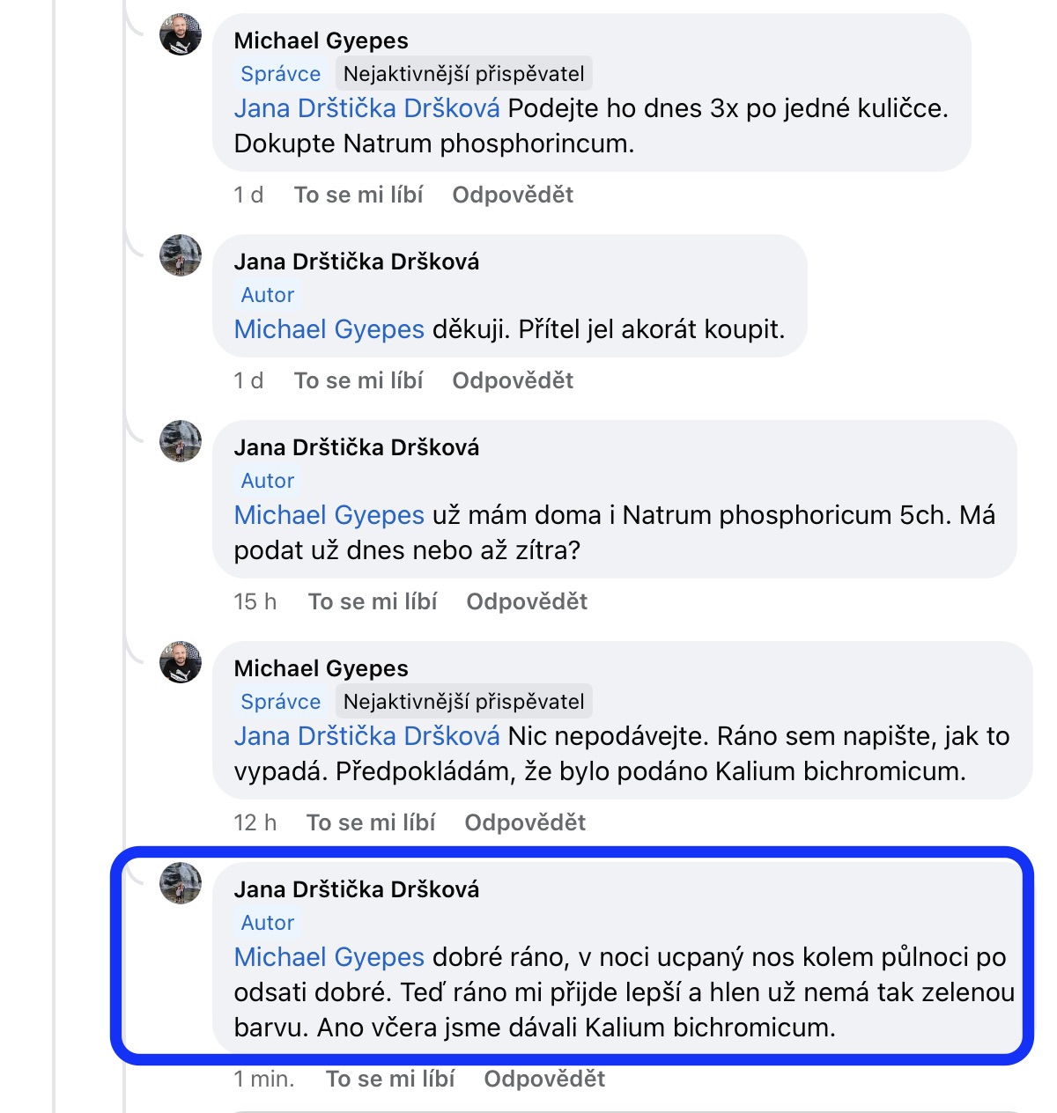Hit "Odpovědět" under the 15 h comment
1057x1113 pixels.
click(527, 601)
